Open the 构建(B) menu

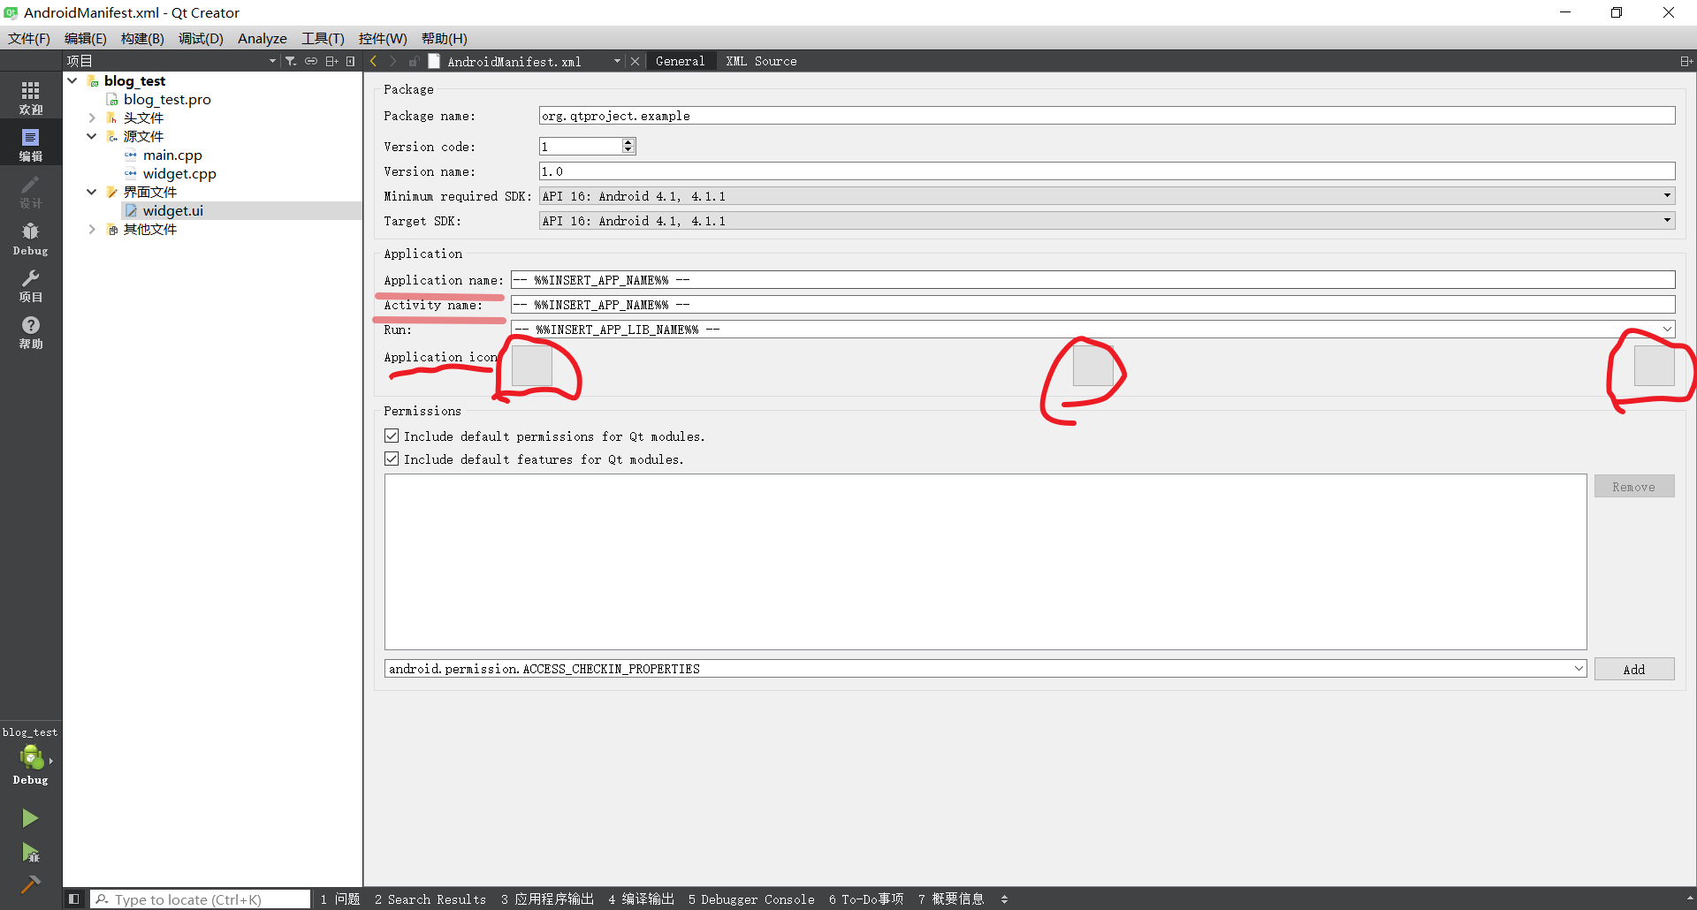(142, 38)
